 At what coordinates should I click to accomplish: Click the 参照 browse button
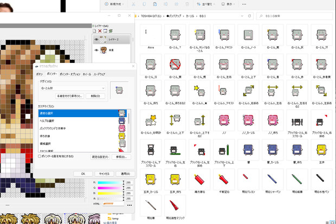(121, 157)
